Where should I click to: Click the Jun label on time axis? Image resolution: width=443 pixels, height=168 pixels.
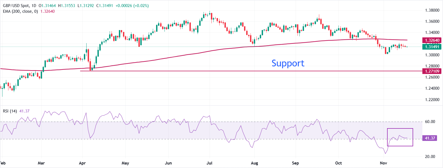pos(168,163)
